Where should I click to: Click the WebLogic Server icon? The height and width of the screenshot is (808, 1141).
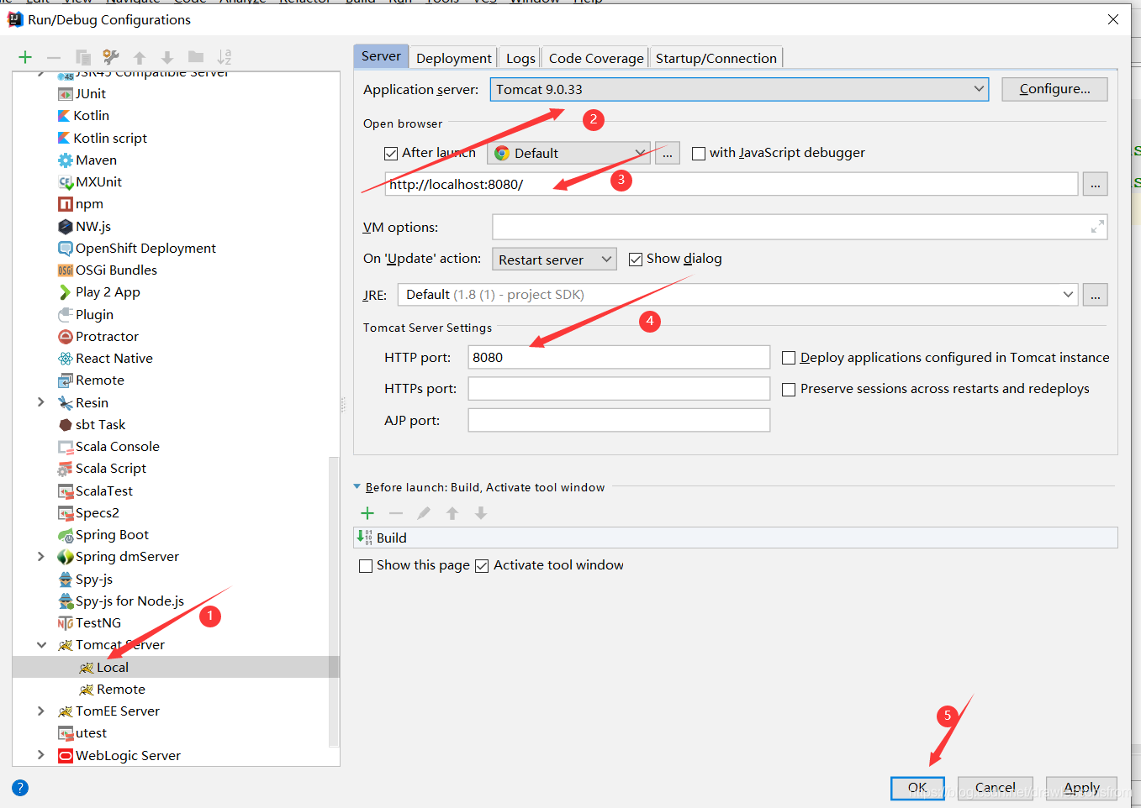[65, 756]
